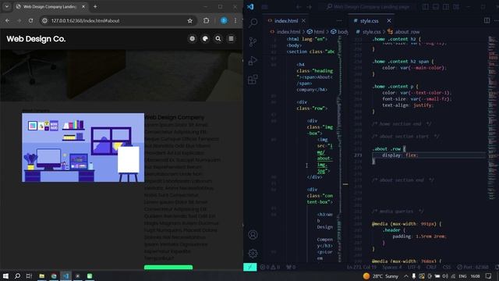Click the VS Code remote indicator in status bar
The image size is (499, 281).
[250, 267]
